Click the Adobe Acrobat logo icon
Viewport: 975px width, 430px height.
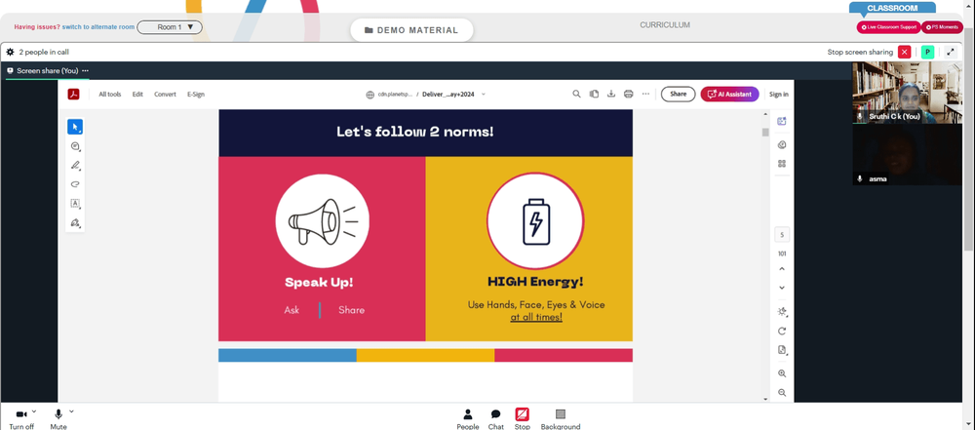73,94
